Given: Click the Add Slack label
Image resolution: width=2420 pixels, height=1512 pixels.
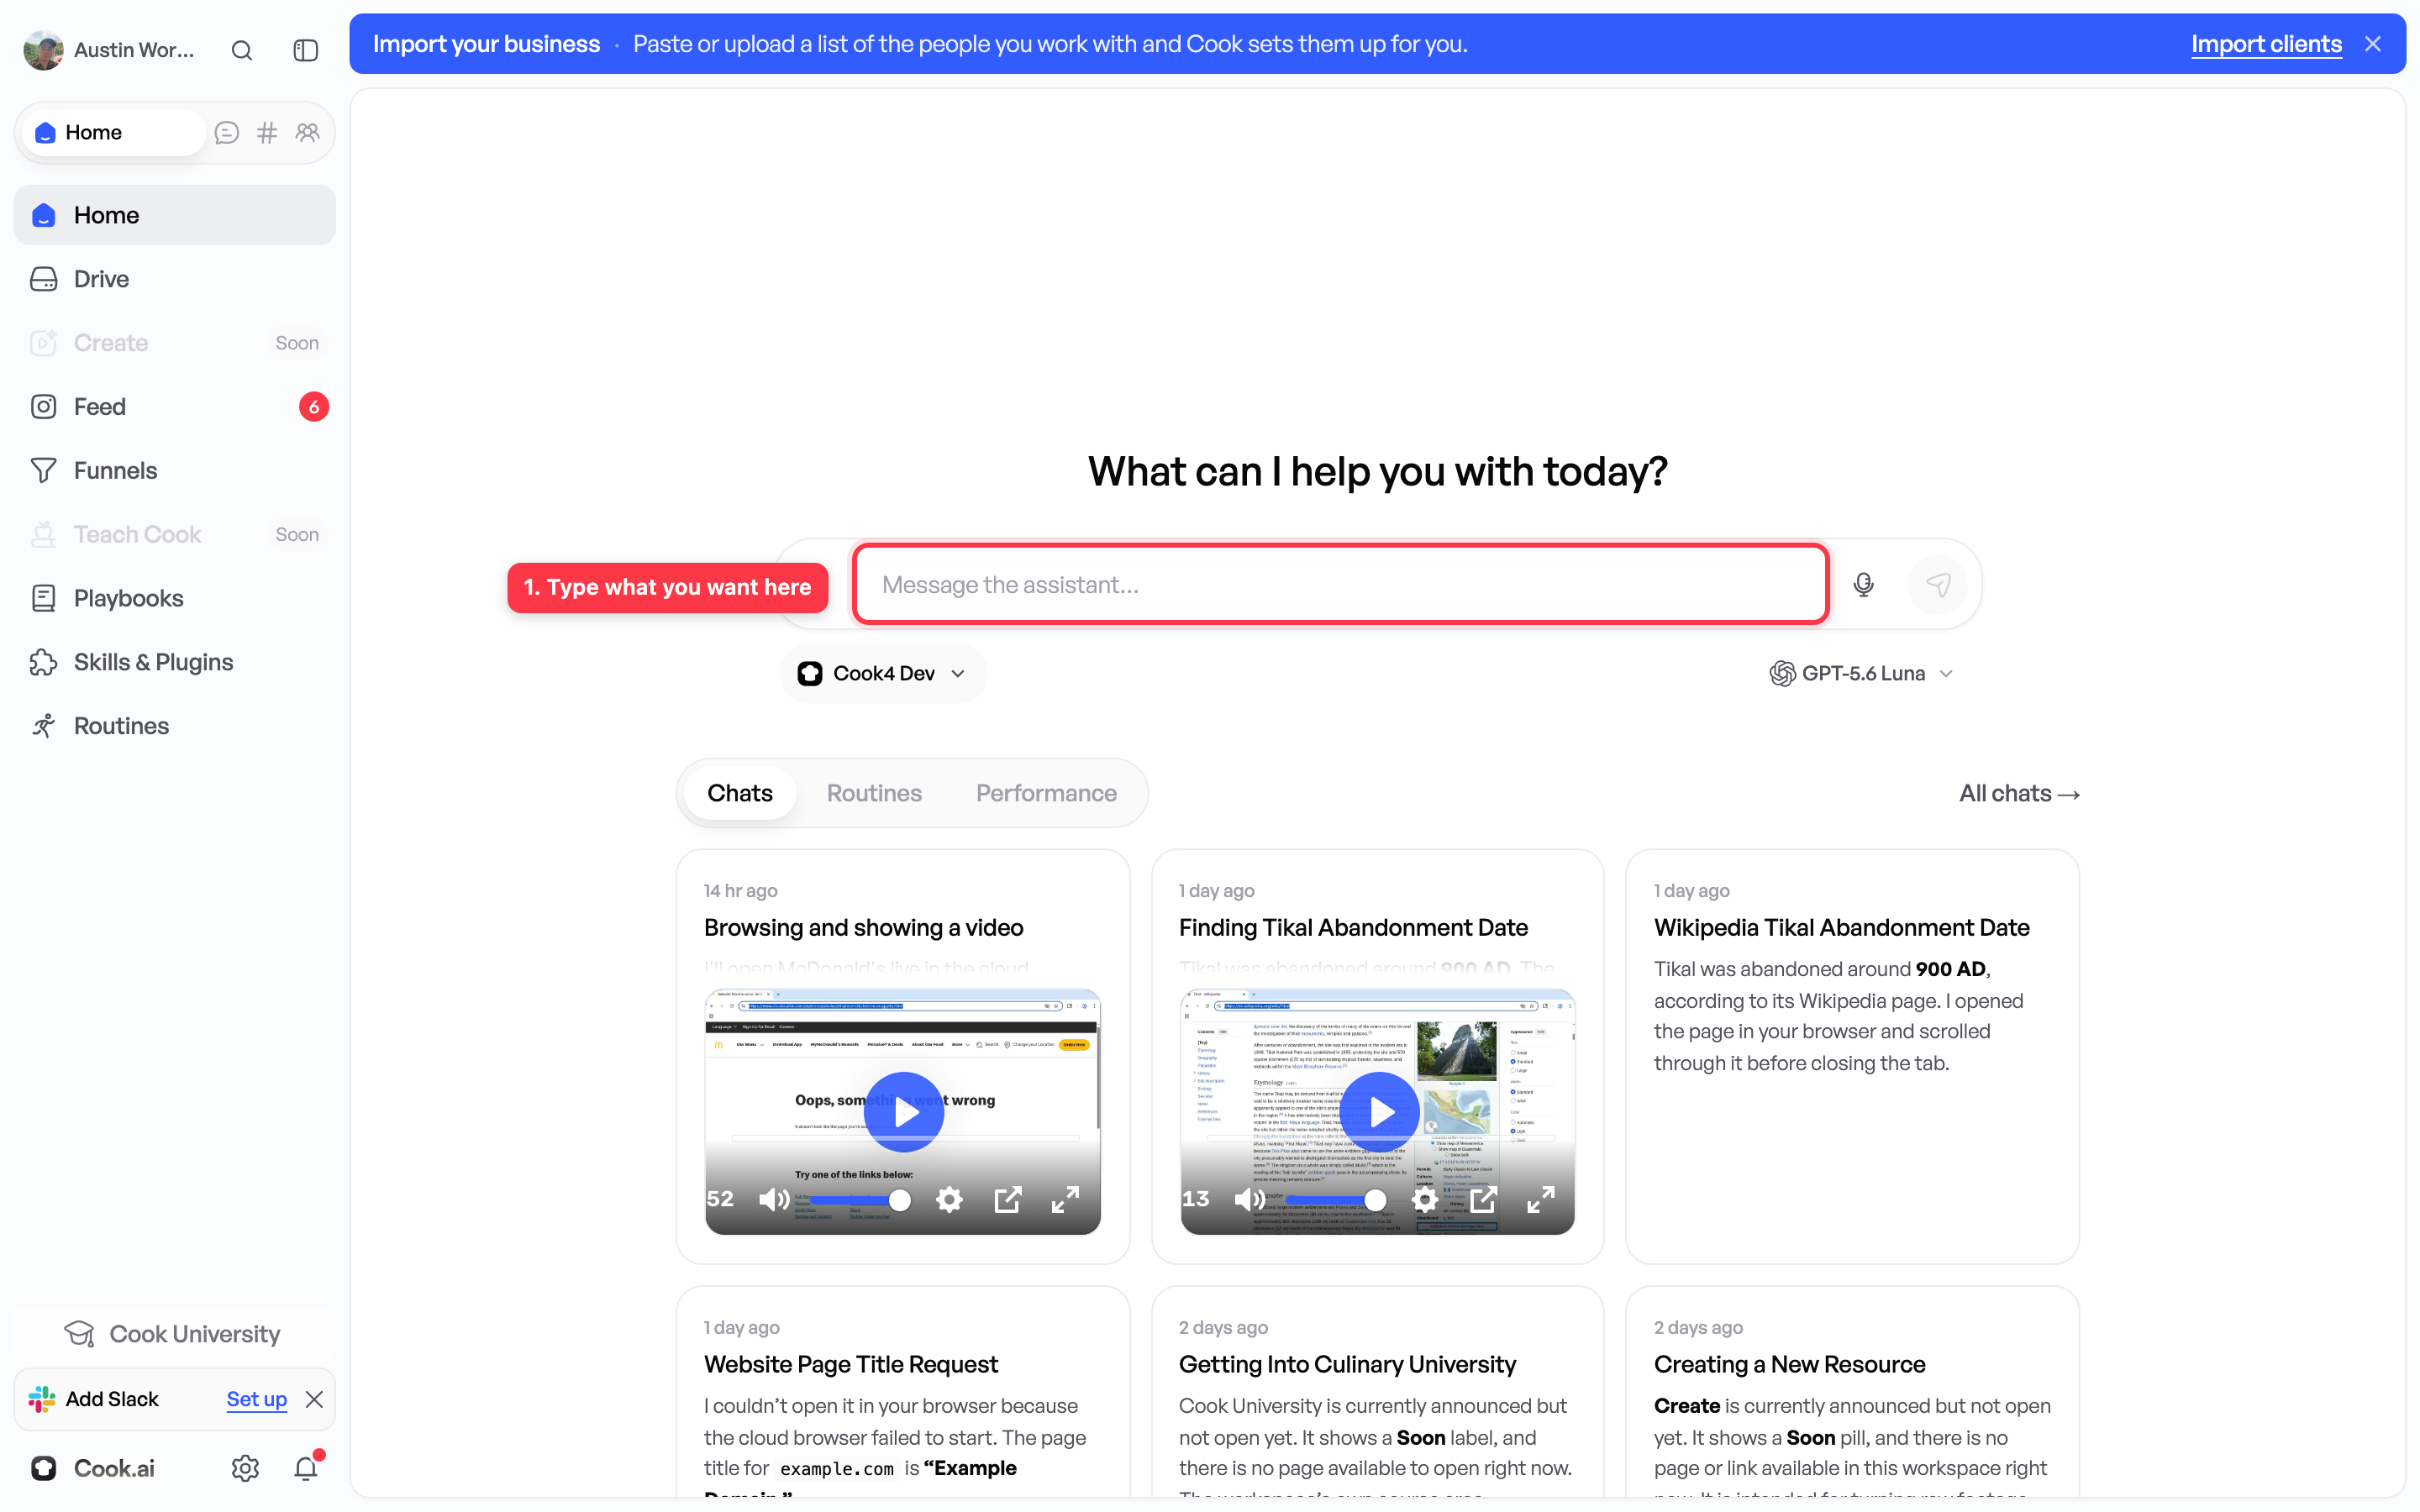Looking at the screenshot, I should tap(112, 1399).
